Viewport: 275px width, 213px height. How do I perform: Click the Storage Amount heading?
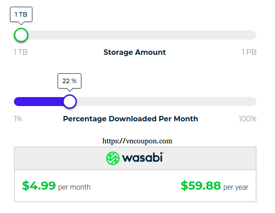[135, 52]
